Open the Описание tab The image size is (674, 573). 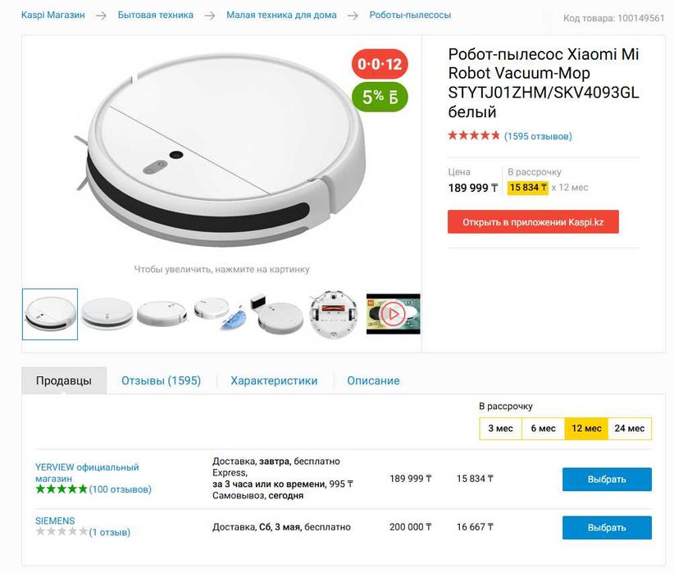tap(373, 380)
